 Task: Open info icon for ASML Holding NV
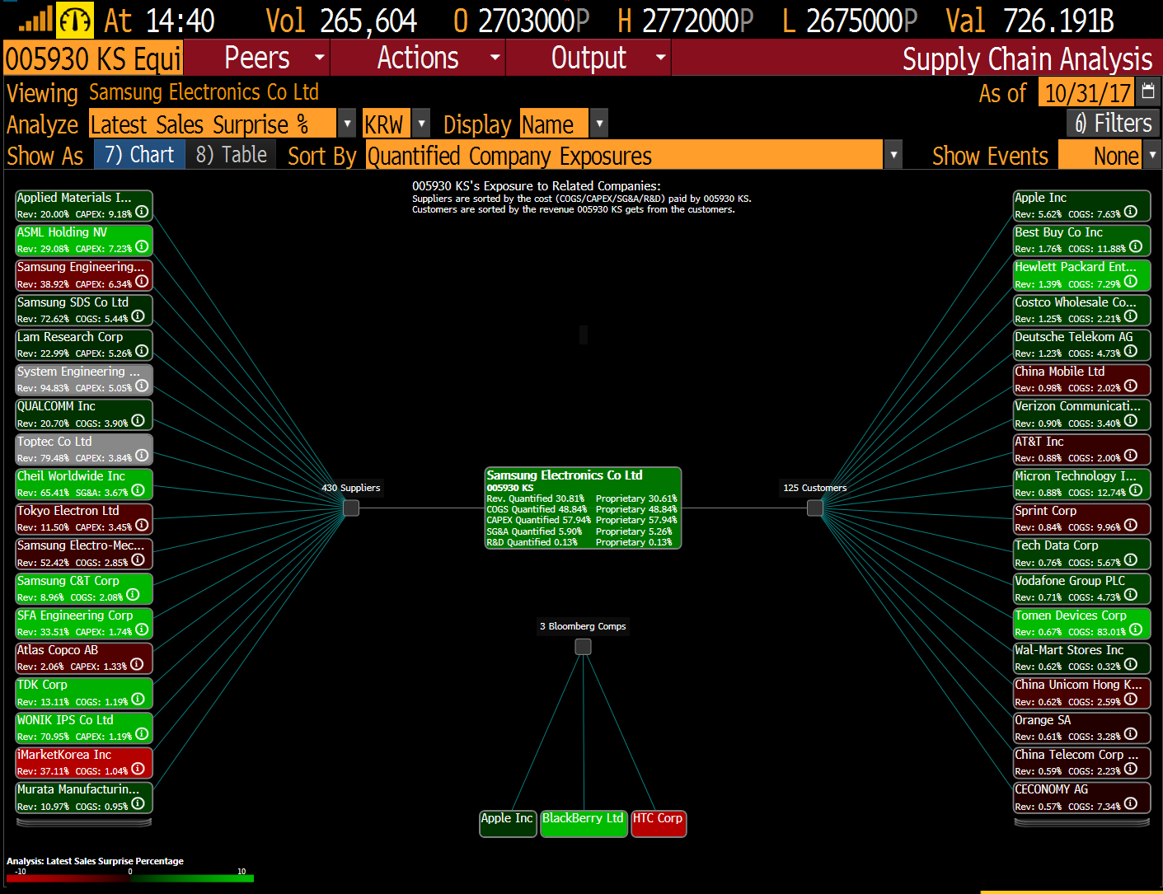click(x=142, y=246)
